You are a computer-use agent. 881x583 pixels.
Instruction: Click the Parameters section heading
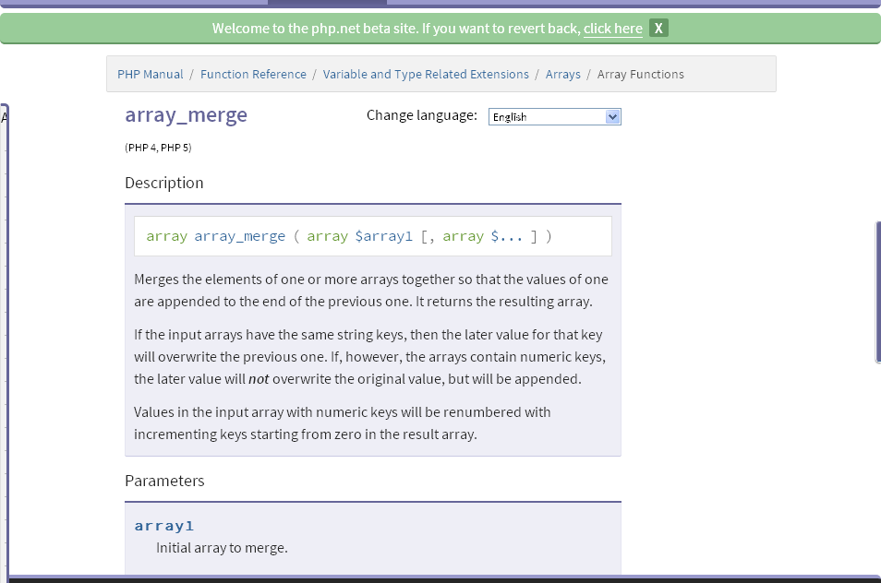tap(164, 481)
